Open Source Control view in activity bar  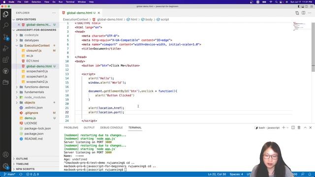(5, 37)
